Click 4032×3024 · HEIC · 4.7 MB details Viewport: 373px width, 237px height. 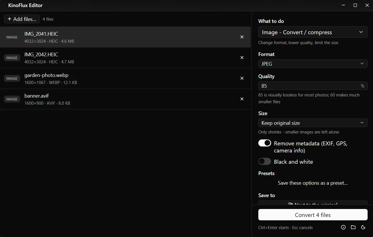click(x=49, y=62)
